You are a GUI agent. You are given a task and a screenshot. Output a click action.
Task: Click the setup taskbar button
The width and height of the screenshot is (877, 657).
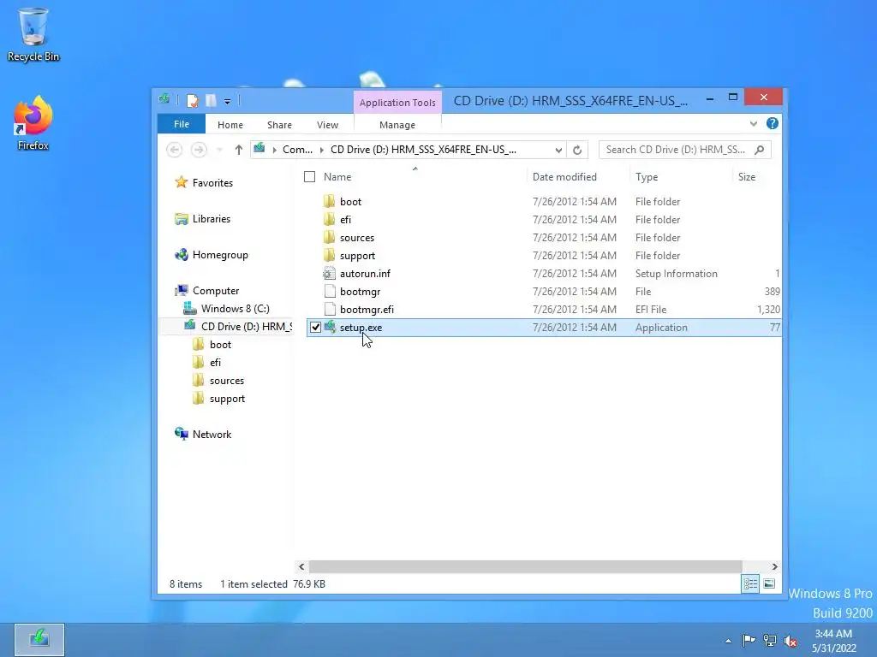click(39, 640)
